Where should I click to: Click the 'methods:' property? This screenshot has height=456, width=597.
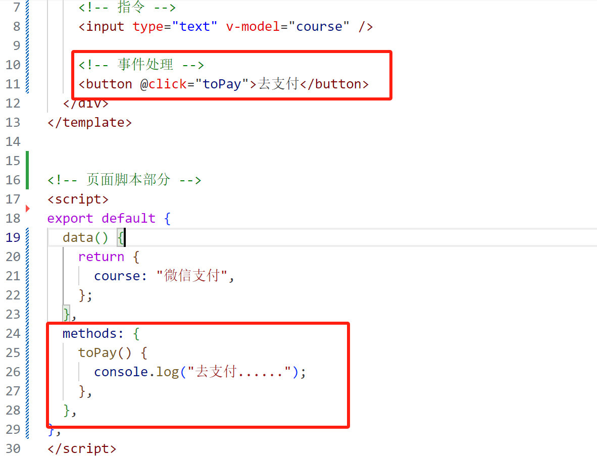[93, 333]
